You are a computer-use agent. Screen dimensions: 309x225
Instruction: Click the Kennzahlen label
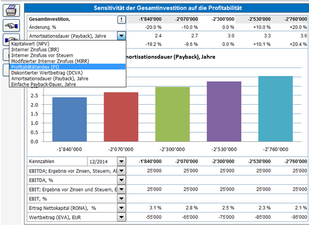click(x=42, y=161)
